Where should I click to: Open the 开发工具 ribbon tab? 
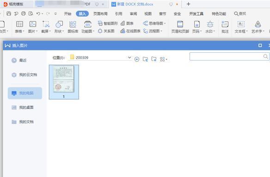click(196, 14)
